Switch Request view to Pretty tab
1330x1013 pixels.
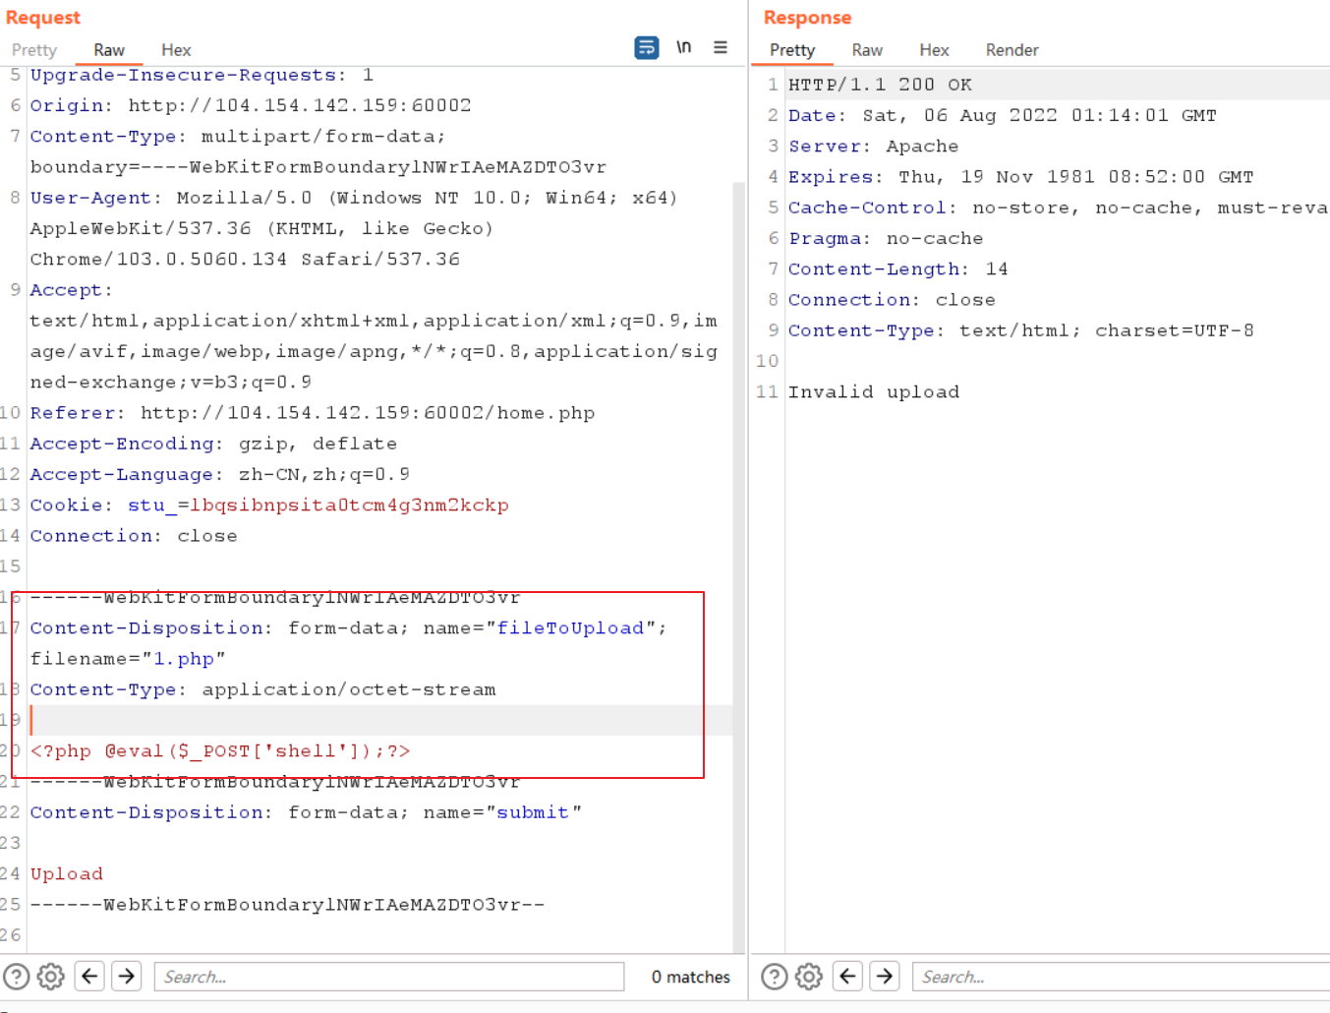coord(34,50)
